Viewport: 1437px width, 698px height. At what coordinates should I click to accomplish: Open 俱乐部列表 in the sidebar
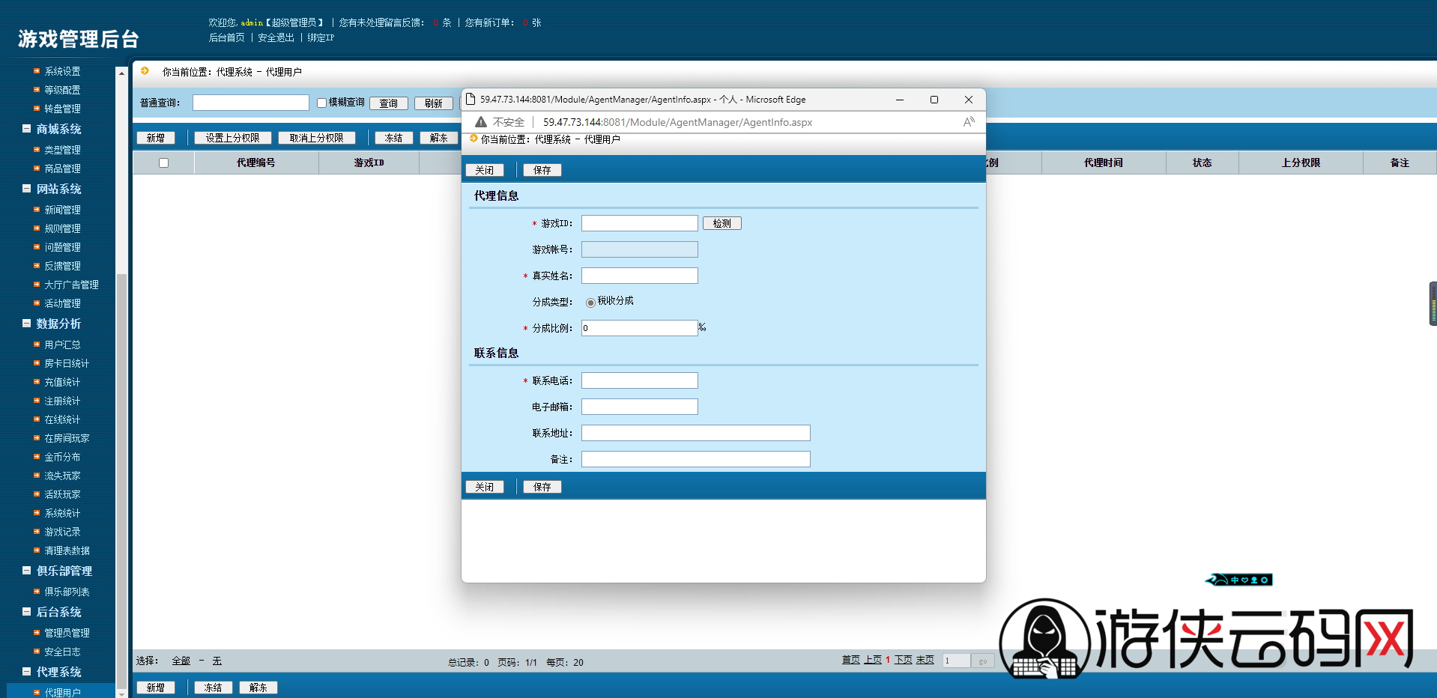click(x=67, y=592)
